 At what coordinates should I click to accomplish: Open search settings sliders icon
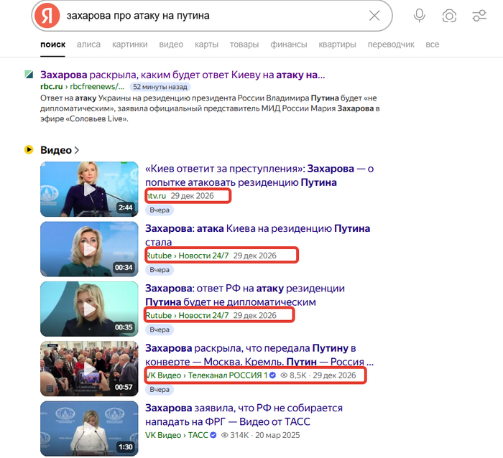479,16
